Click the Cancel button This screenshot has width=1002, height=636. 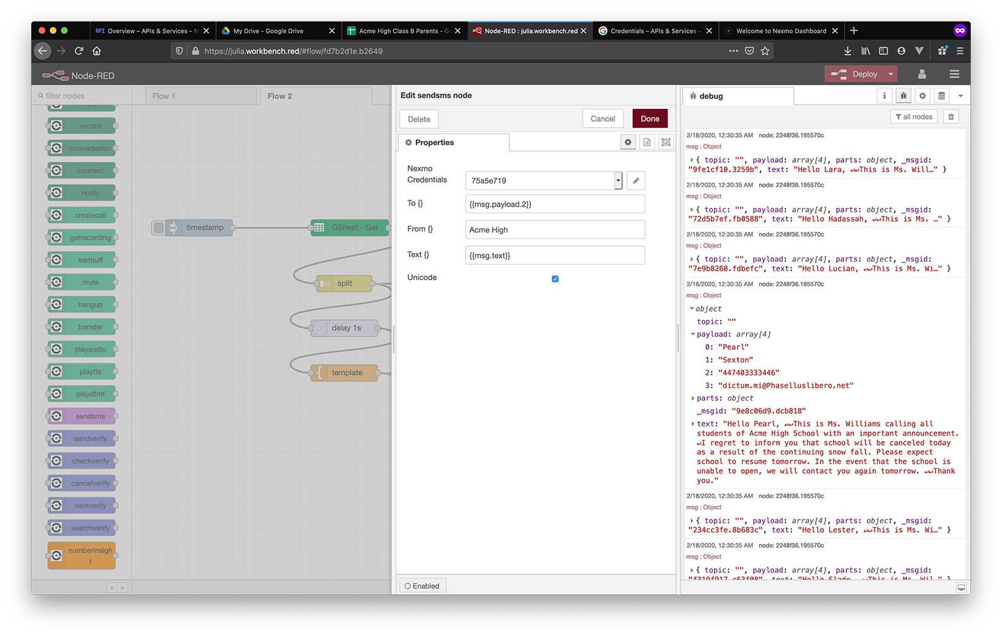602,118
